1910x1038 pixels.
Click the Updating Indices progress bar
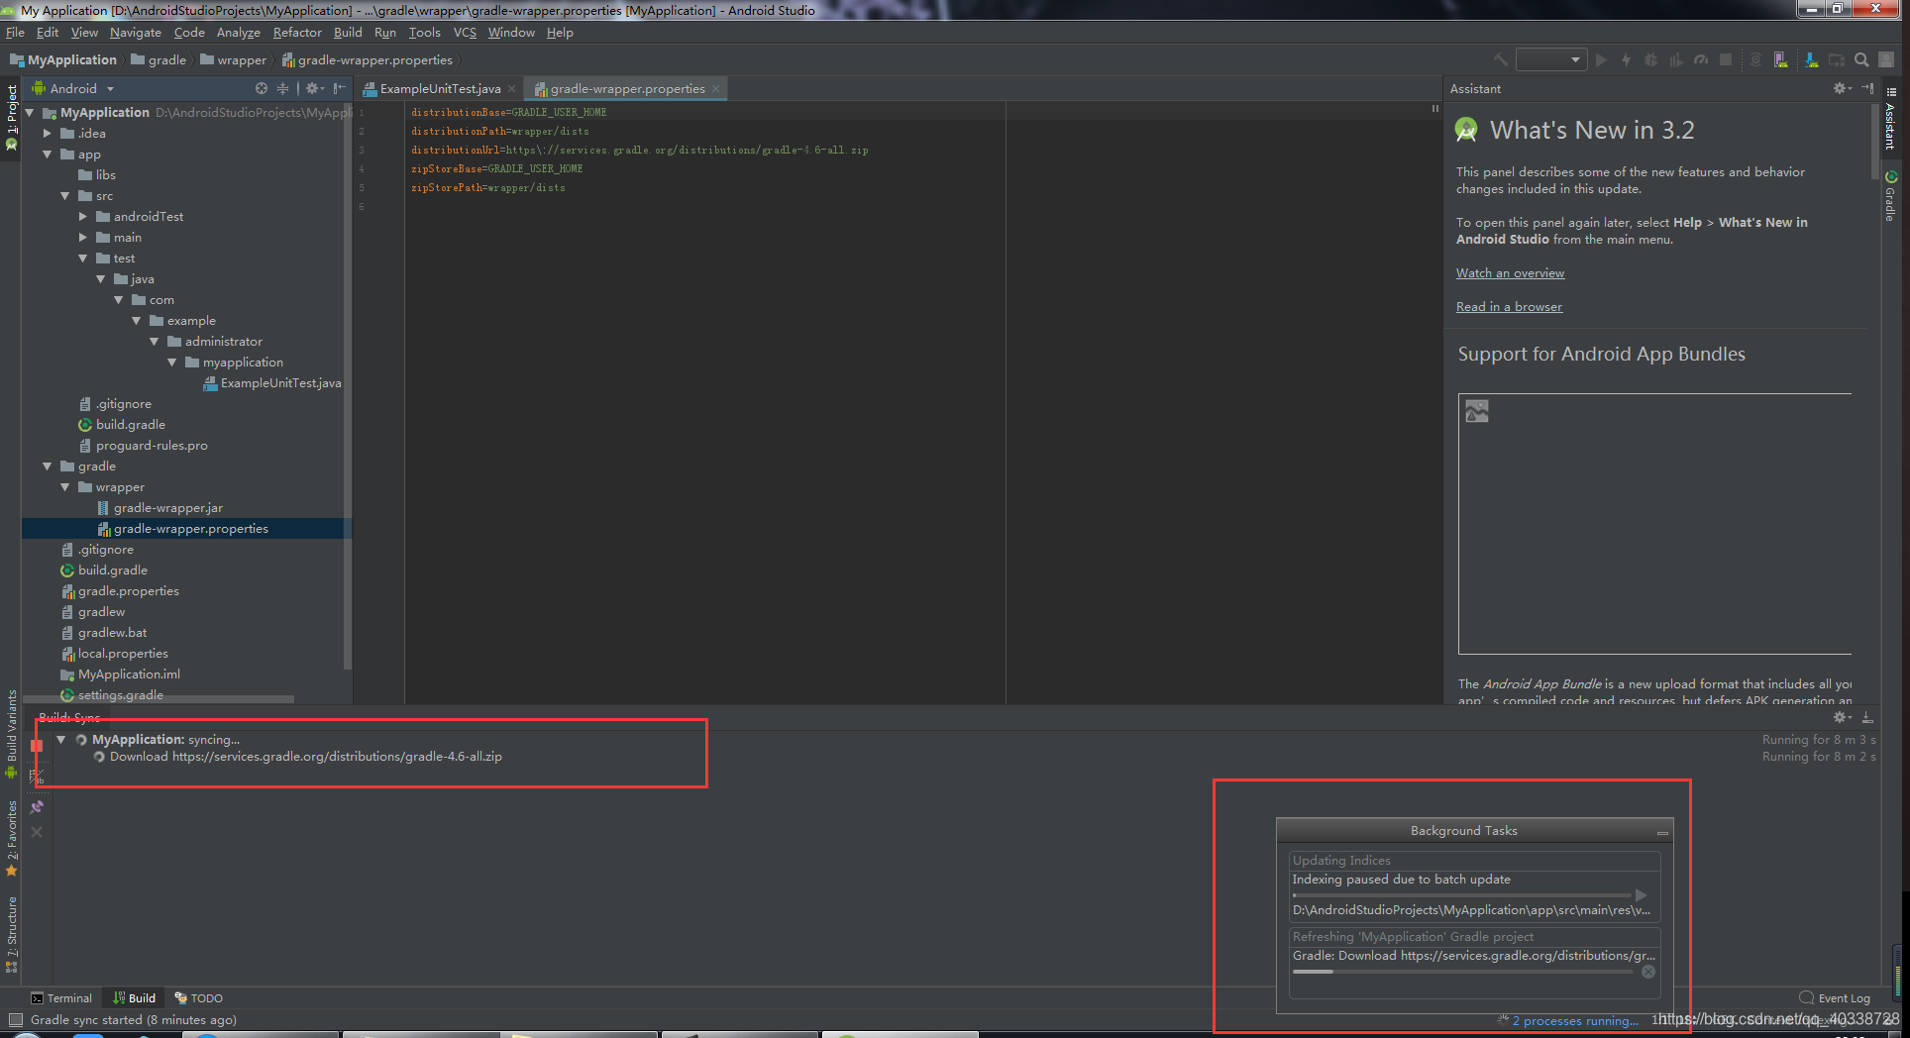tap(1461, 894)
